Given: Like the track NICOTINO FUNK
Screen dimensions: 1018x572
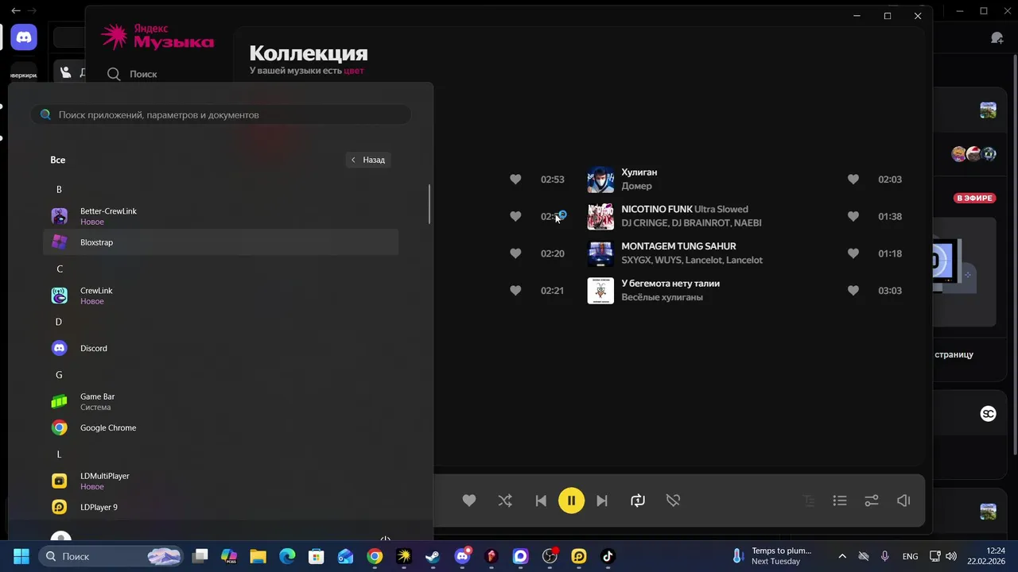Looking at the screenshot, I should [x=853, y=216].
